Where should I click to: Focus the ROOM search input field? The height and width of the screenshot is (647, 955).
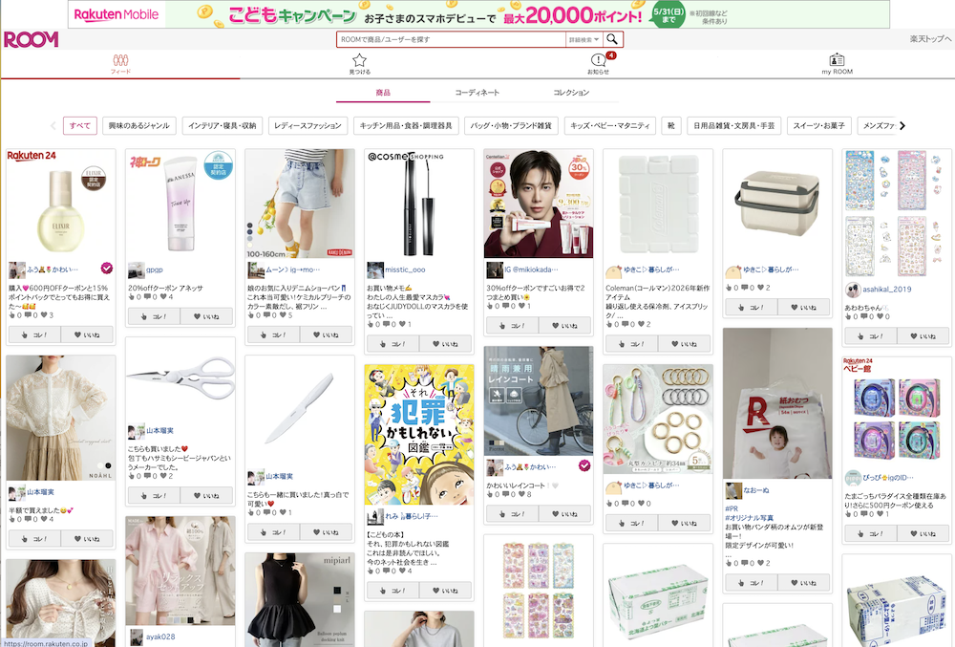[x=452, y=39]
